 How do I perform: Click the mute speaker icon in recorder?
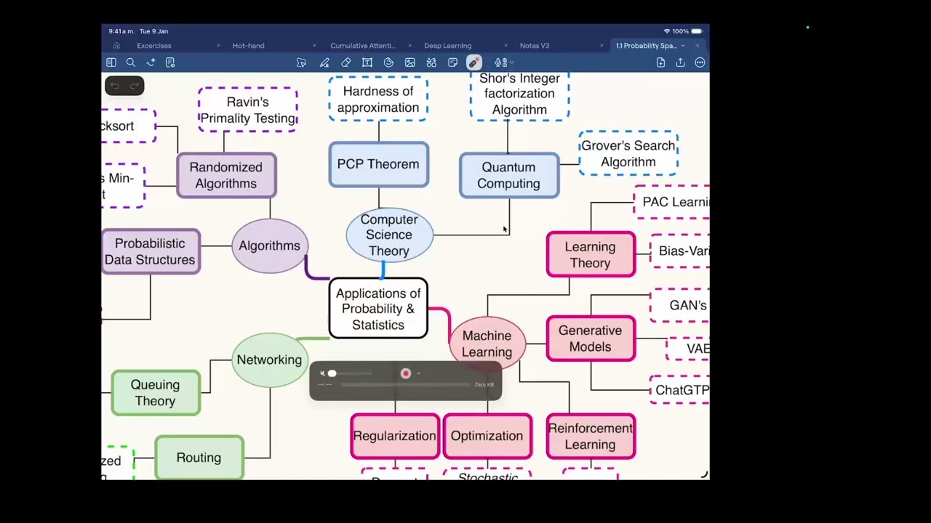point(322,373)
